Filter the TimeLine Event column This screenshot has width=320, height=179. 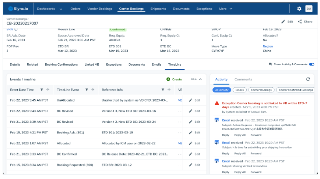(87, 90)
